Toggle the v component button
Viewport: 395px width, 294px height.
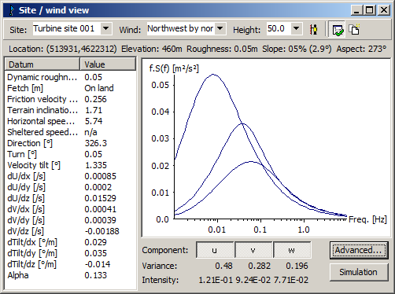pos(253,250)
